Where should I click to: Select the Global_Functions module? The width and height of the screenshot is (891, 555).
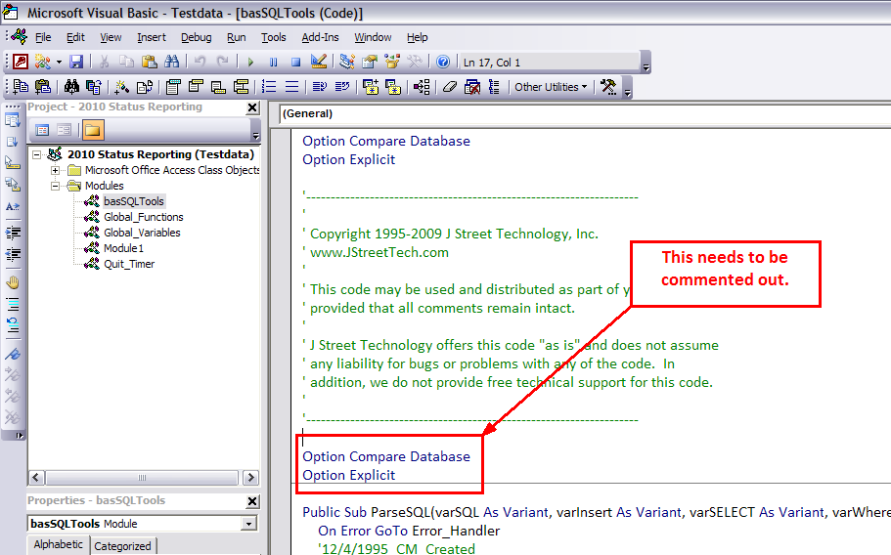(143, 217)
